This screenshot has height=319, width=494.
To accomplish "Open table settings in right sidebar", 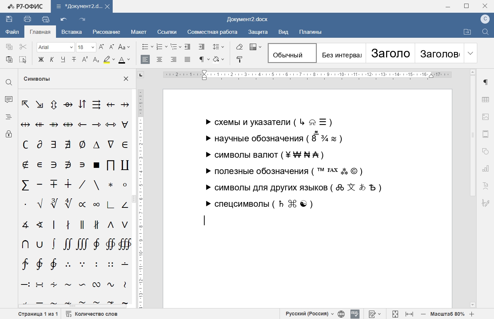I will [485, 100].
